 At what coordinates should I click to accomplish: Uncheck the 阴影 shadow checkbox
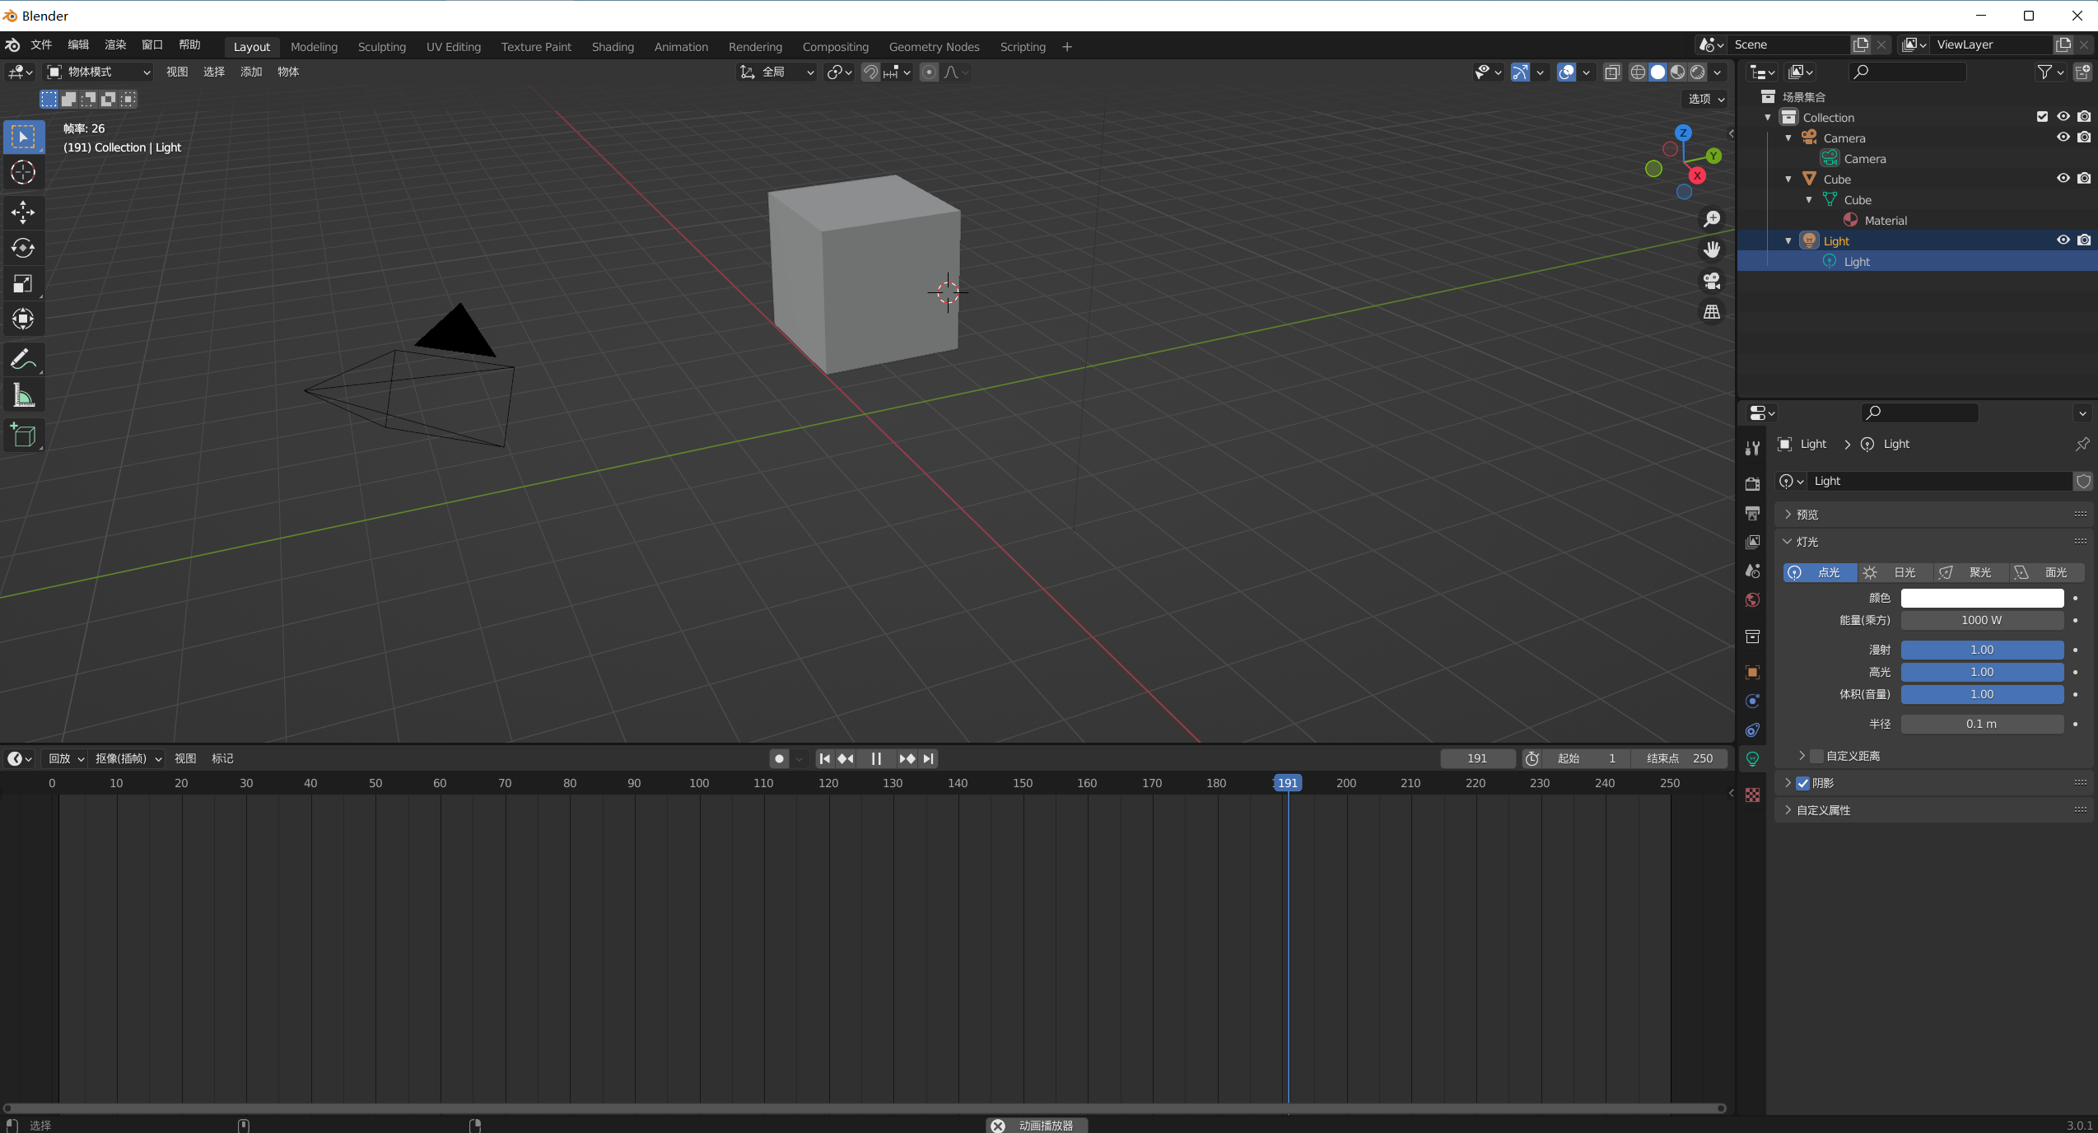pyautogui.click(x=1802, y=783)
